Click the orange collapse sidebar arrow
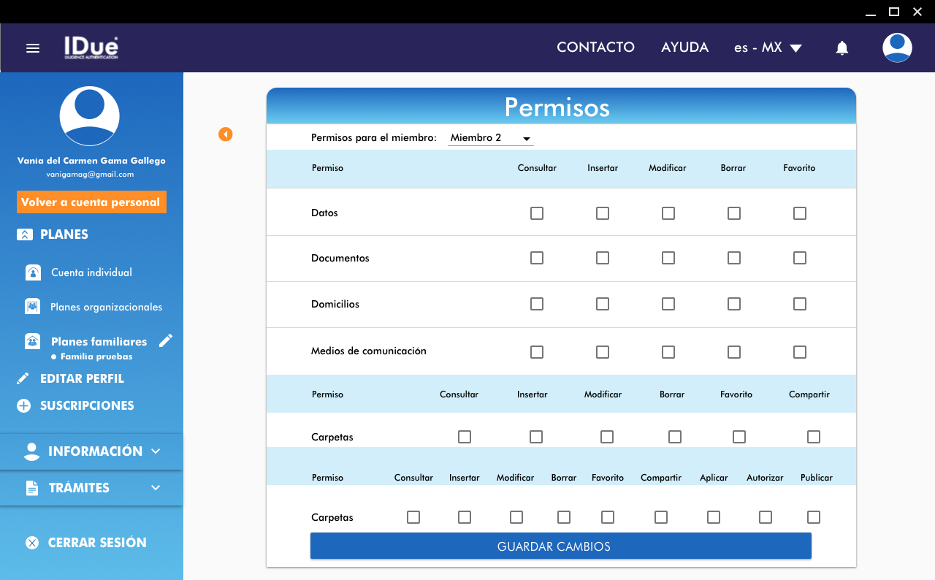The height and width of the screenshot is (580, 935). click(x=226, y=134)
